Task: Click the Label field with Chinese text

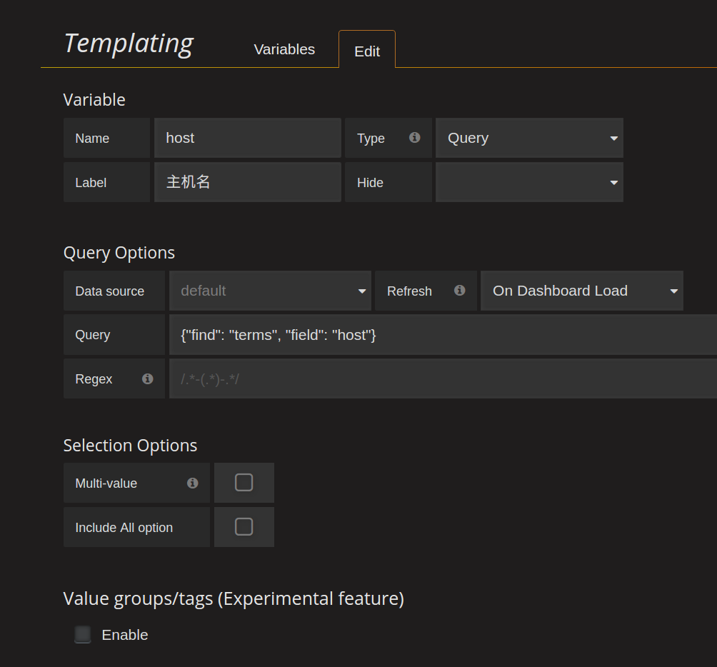Action: pyautogui.click(x=247, y=182)
